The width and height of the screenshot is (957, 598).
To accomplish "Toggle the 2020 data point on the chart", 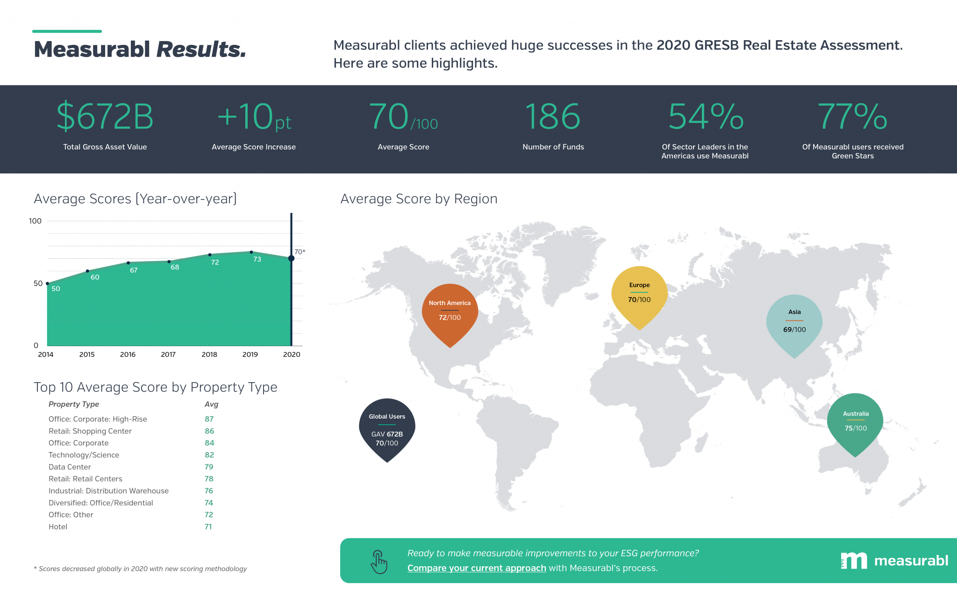I will pos(291,258).
